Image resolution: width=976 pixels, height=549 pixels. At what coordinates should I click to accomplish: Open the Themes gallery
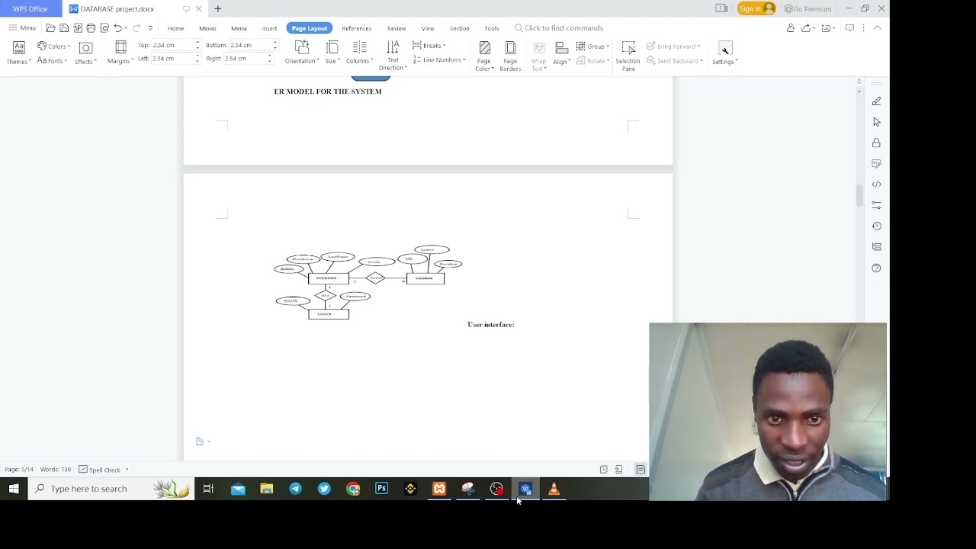(x=18, y=53)
